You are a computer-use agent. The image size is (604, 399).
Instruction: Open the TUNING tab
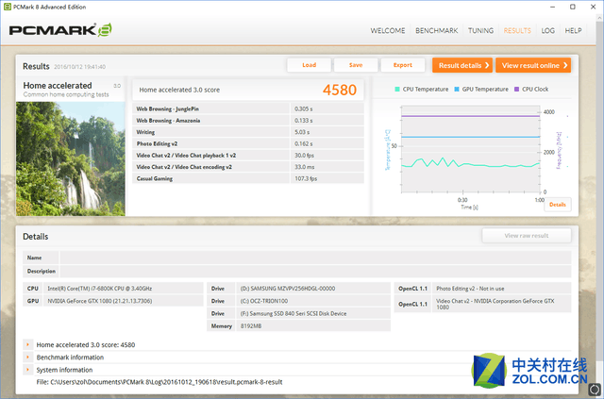pyautogui.click(x=480, y=30)
